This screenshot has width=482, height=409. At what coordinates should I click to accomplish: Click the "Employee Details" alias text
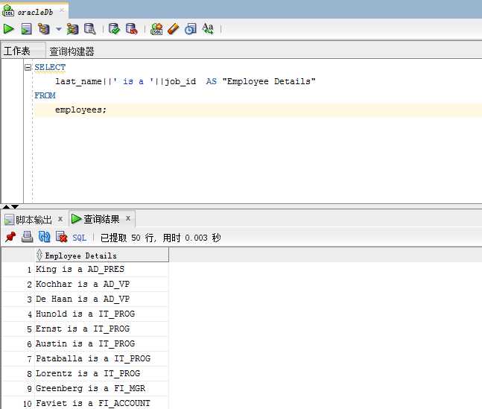(269, 81)
